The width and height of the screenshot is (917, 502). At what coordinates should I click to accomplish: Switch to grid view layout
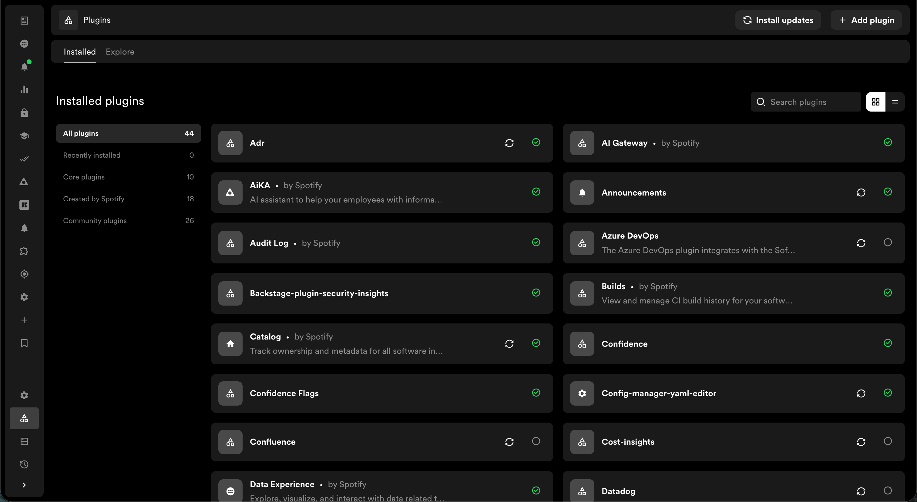pos(876,102)
